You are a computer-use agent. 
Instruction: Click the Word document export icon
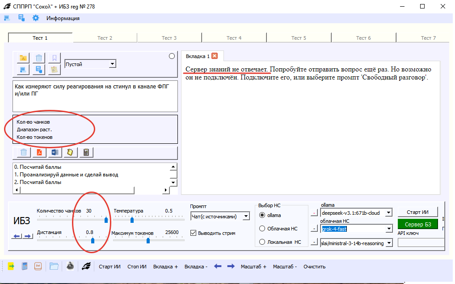point(55,153)
